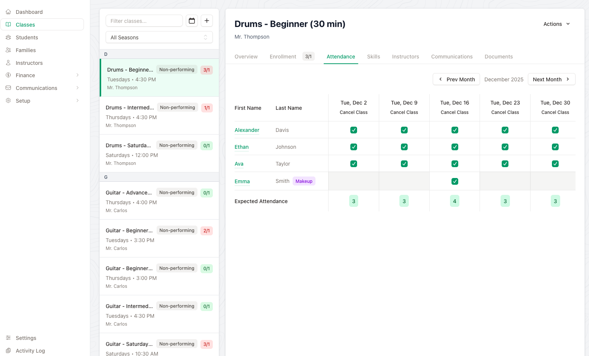The width and height of the screenshot is (589, 356).
Task: Click the Families icon in sidebar
Action: [x=8, y=50]
